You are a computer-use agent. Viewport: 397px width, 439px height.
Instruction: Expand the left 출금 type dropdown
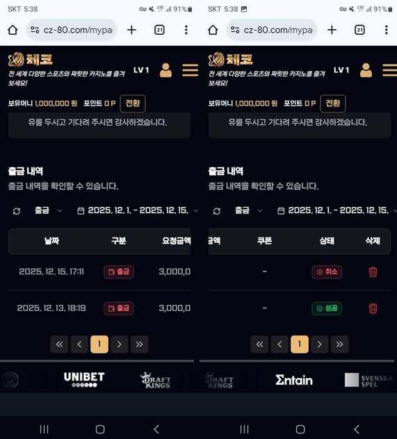[x=48, y=210]
